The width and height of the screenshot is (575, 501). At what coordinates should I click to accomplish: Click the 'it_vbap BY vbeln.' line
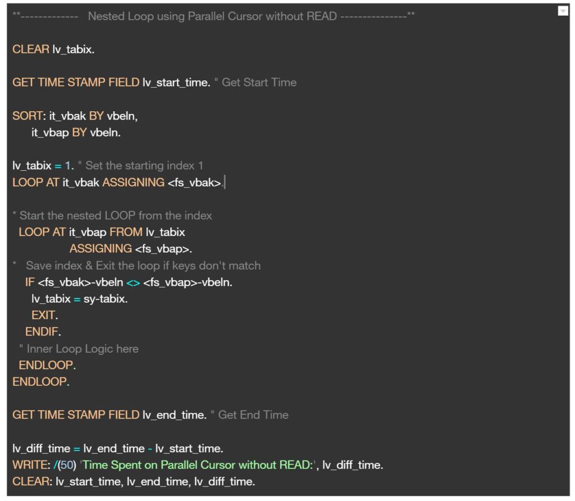(x=76, y=133)
